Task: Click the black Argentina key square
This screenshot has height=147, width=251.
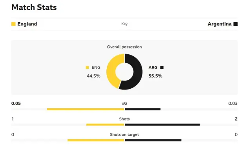Action: 235,24
